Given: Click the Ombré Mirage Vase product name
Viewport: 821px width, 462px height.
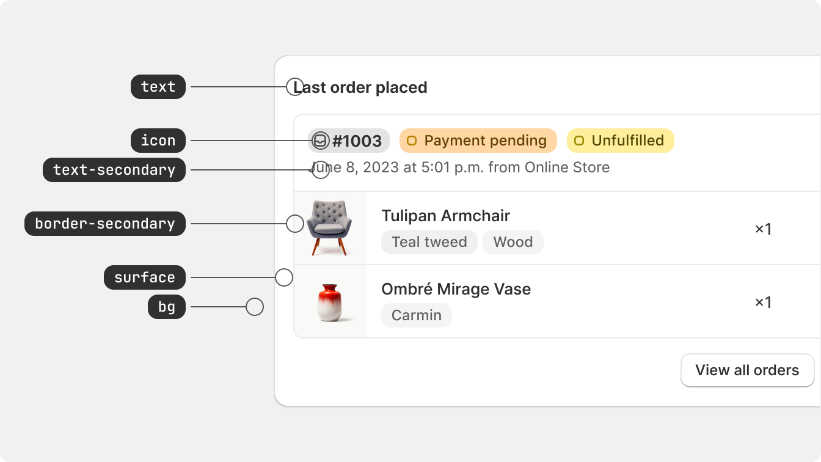Looking at the screenshot, I should (x=456, y=289).
